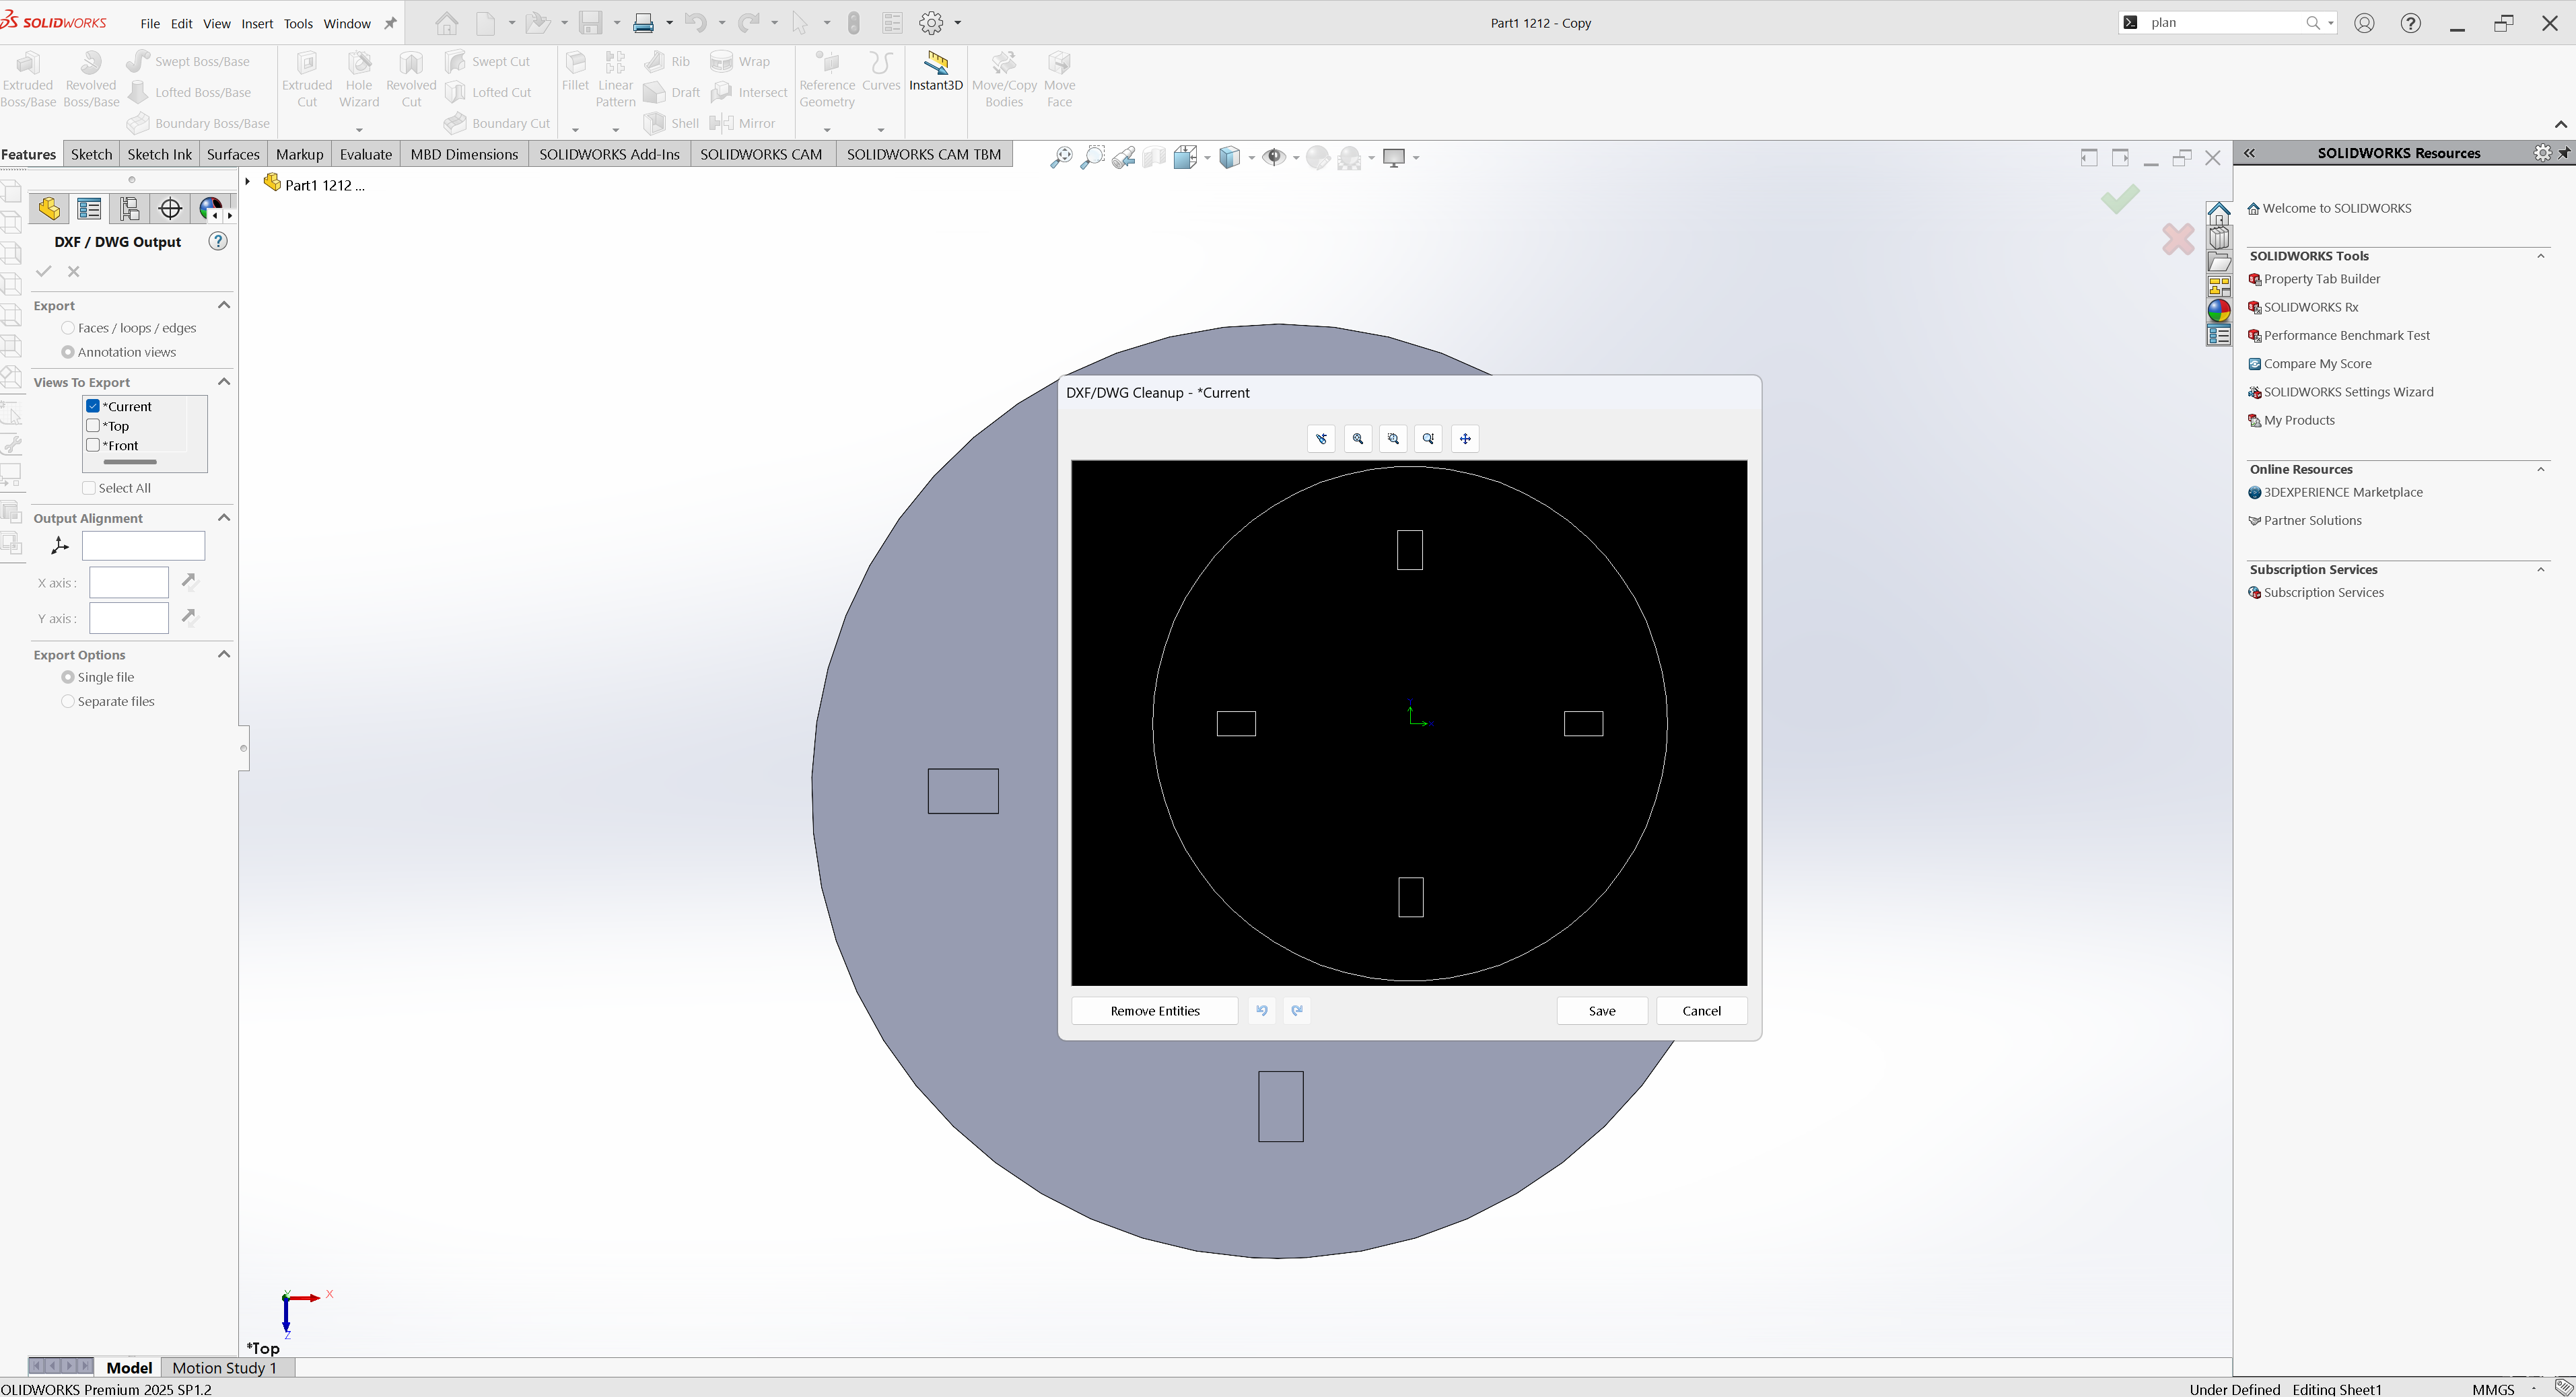Viewport: 2576px width, 1397px height.
Task: Choose Faces / loops / edges export option
Action: point(68,328)
